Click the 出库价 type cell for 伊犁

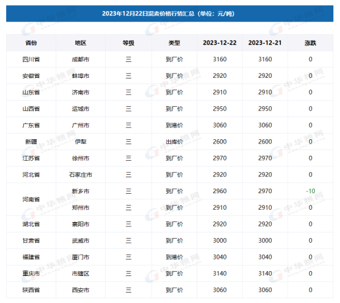pos(174,142)
